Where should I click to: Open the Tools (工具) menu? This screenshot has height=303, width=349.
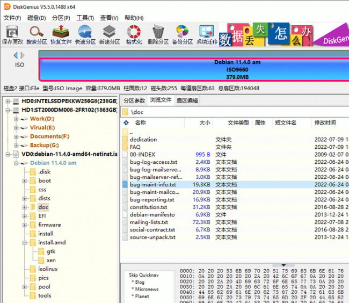[85, 18]
